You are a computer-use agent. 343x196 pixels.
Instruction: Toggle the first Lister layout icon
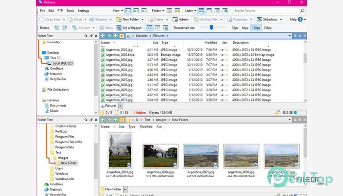201,10
